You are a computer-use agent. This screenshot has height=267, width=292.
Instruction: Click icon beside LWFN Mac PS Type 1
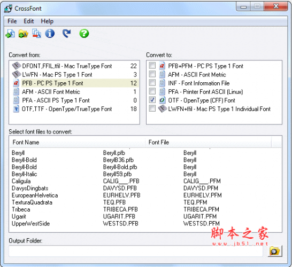point(17,74)
